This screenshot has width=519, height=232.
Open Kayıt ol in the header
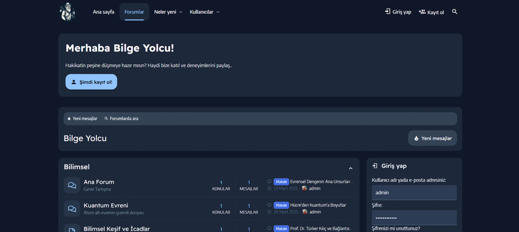click(431, 12)
